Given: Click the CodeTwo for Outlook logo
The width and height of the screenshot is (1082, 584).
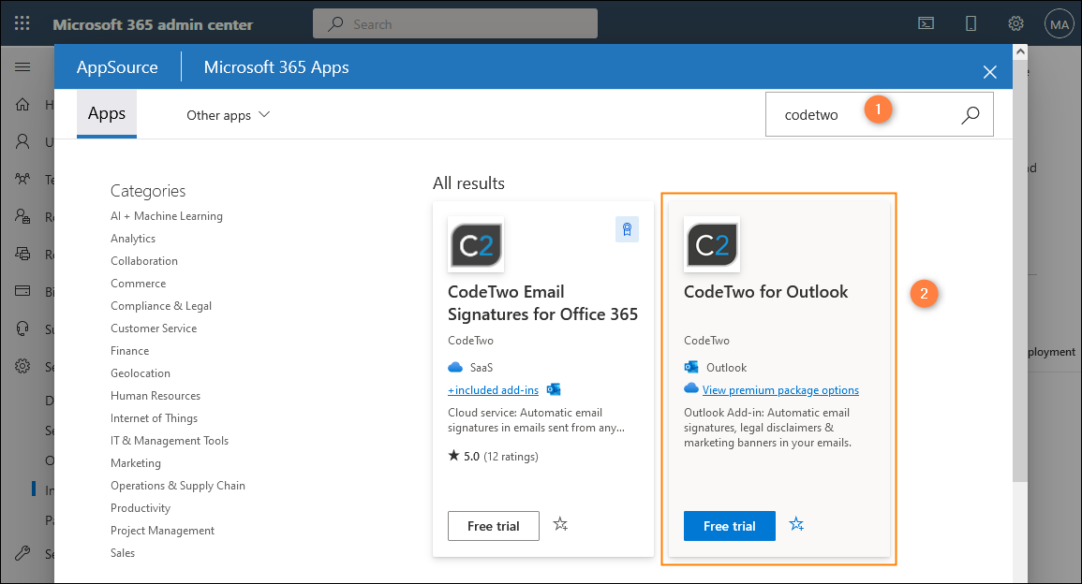Looking at the screenshot, I should pos(712,245).
